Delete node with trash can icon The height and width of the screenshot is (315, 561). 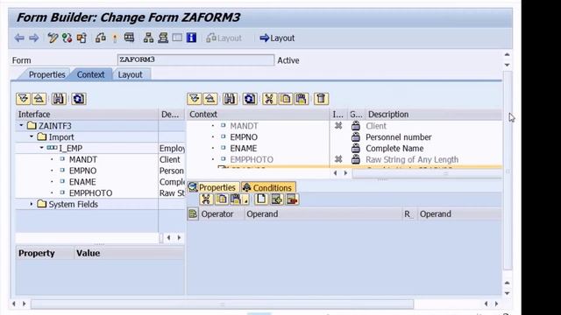pyautogui.click(x=321, y=99)
